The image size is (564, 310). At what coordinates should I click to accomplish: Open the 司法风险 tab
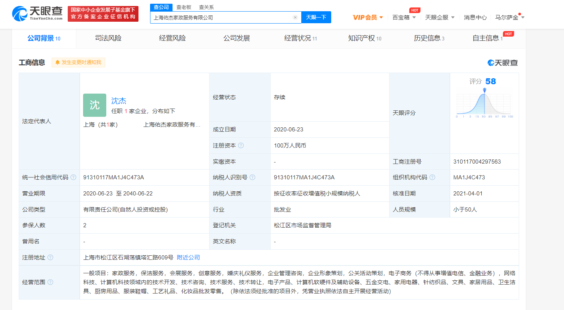(x=108, y=39)
